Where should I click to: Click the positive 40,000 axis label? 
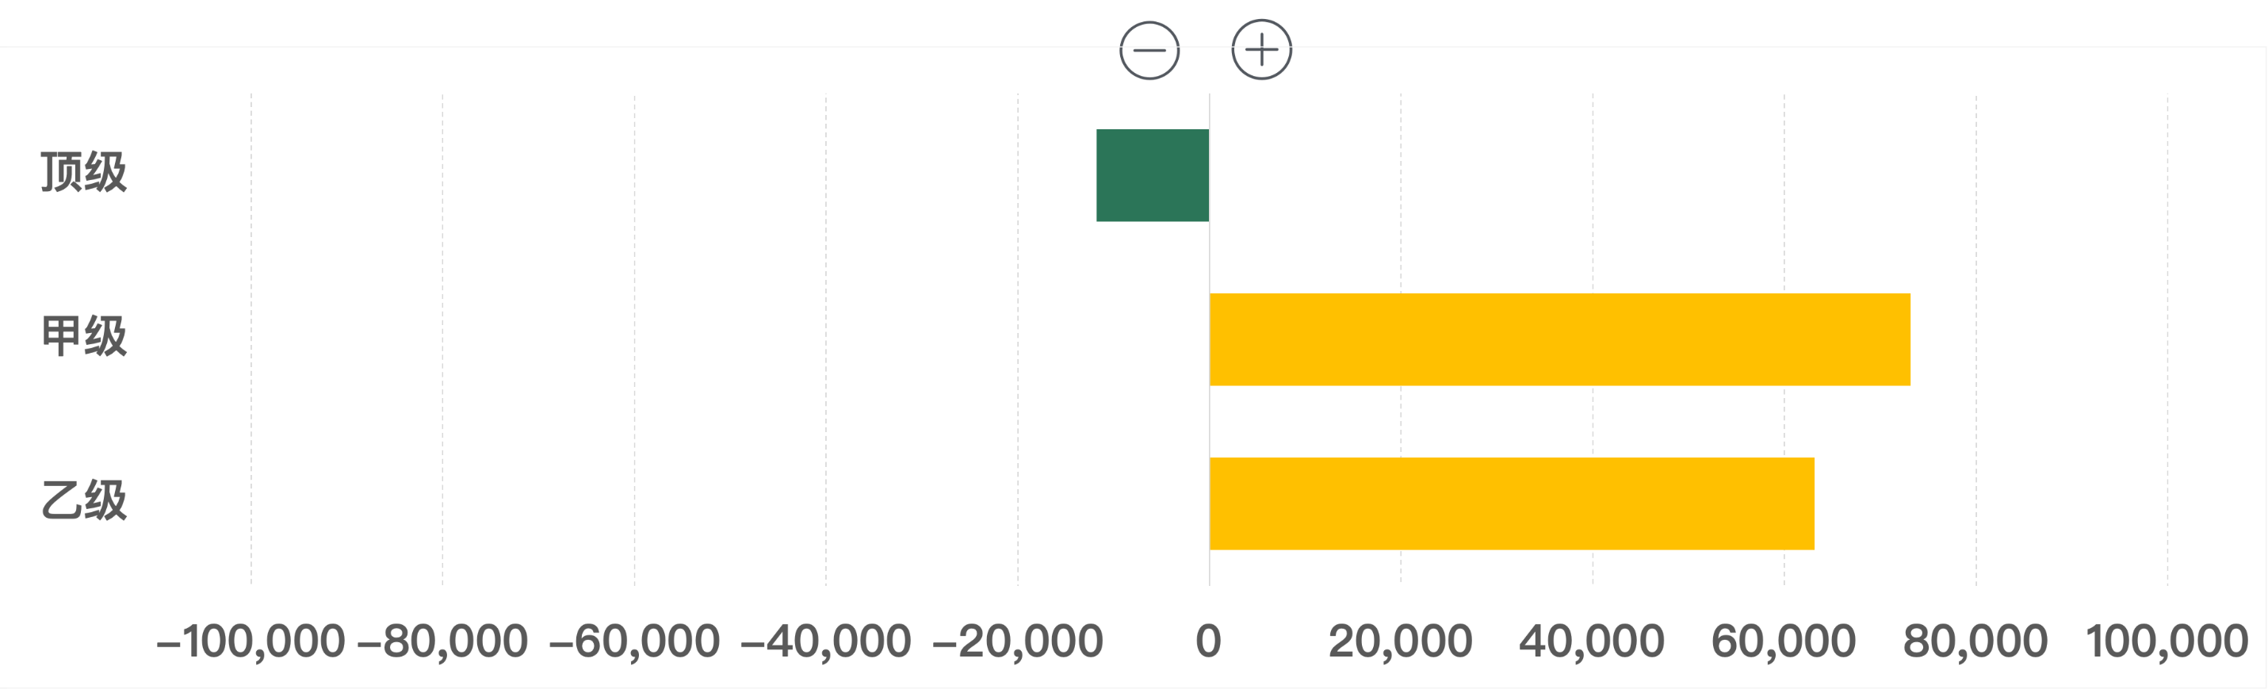click(x=1593, y=641)
